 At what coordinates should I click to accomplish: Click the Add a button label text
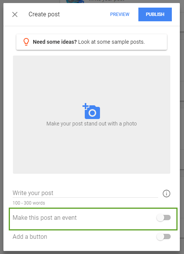[30, 237]
